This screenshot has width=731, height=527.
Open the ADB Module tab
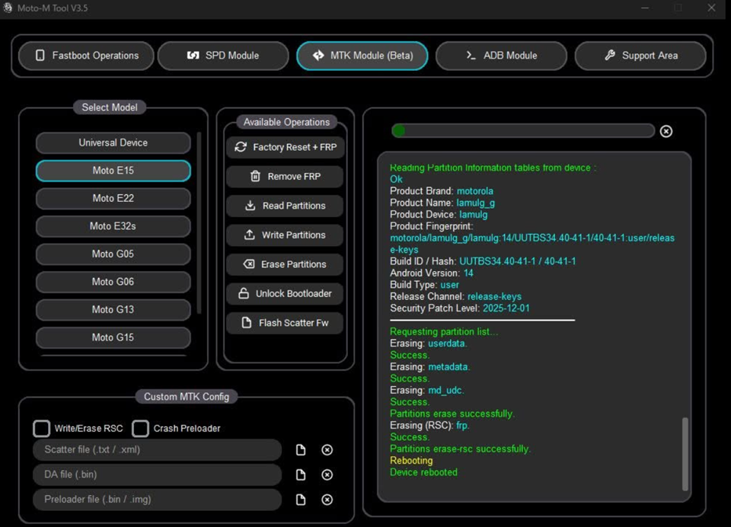501,56
